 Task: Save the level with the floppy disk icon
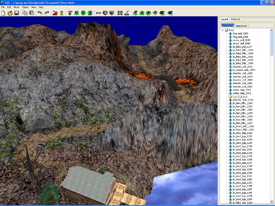pyautogui.click(x=16, y=13)
